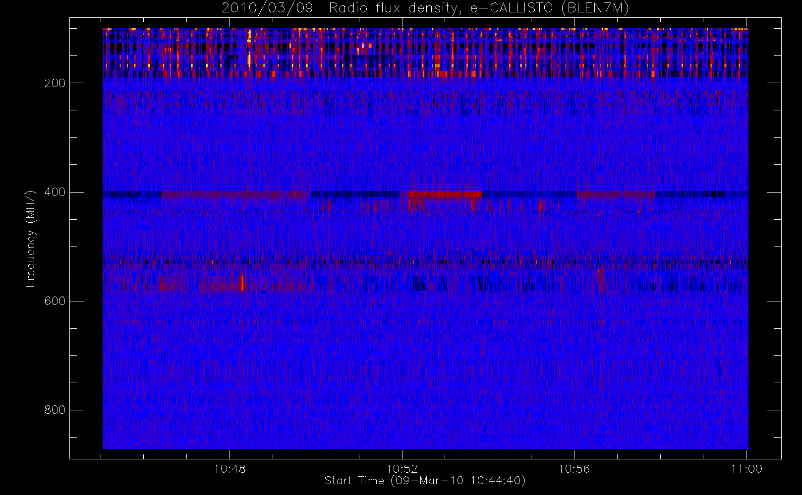Click the bright yellow spike near 570 MHz at 10:48

[x=242, y=283]
